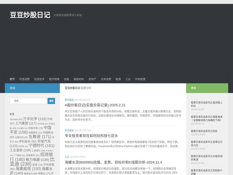Click the 中国神华 (71) tag
Screen dimensions: 233x175
pos(35,133)
